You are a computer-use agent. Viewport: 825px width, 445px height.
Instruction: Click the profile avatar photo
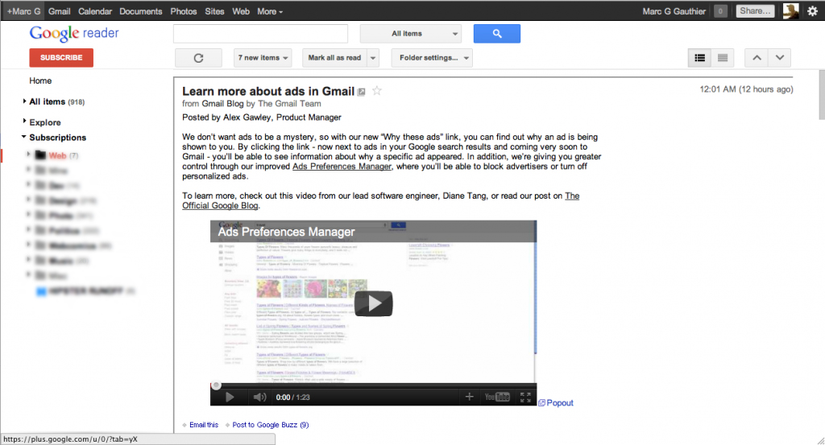point(791,11)
